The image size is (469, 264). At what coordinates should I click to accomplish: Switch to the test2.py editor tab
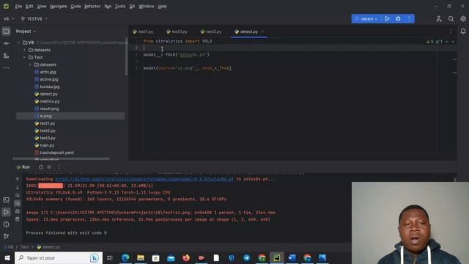tap(211, 32)
